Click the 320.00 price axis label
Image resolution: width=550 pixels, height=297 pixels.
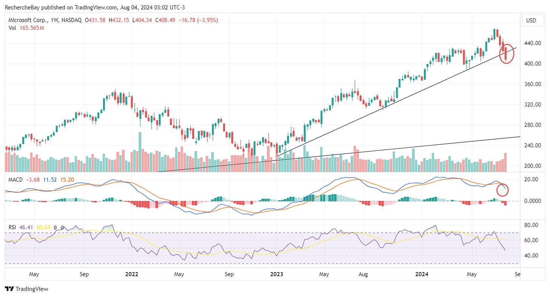point(533,105)
